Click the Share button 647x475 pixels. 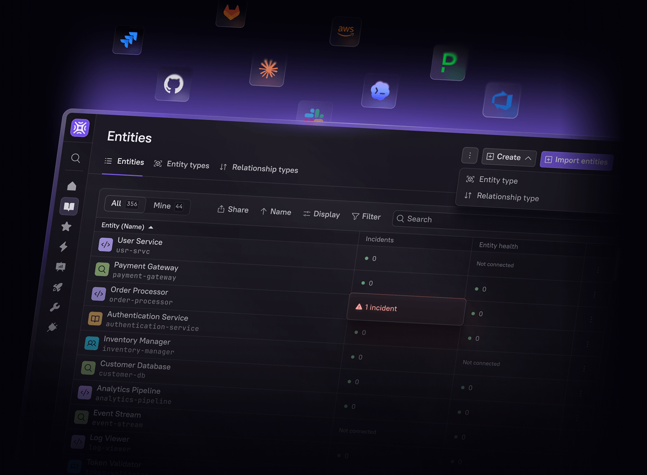[233, 209]
